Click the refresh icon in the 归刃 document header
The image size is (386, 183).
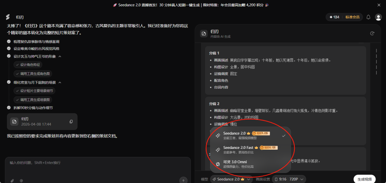[372, 33]
